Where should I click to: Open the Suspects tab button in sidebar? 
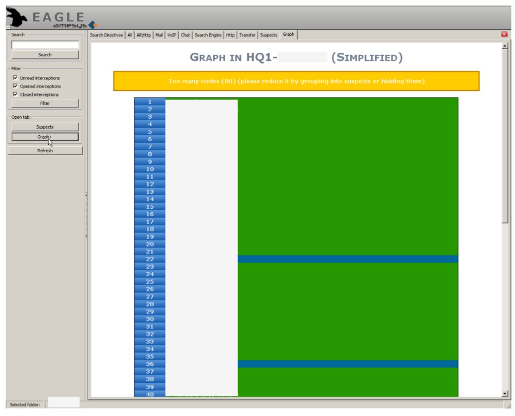(45, 127)
